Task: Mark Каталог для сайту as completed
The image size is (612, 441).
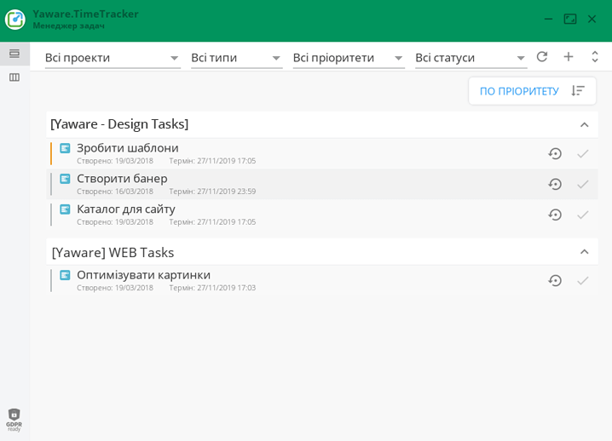Action: (x=583, y=215)
